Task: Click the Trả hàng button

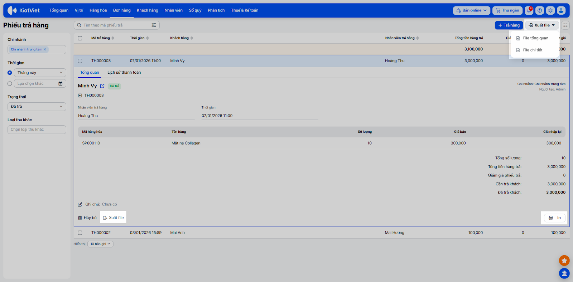Action: pyautogui.click(x=509, y=25)
